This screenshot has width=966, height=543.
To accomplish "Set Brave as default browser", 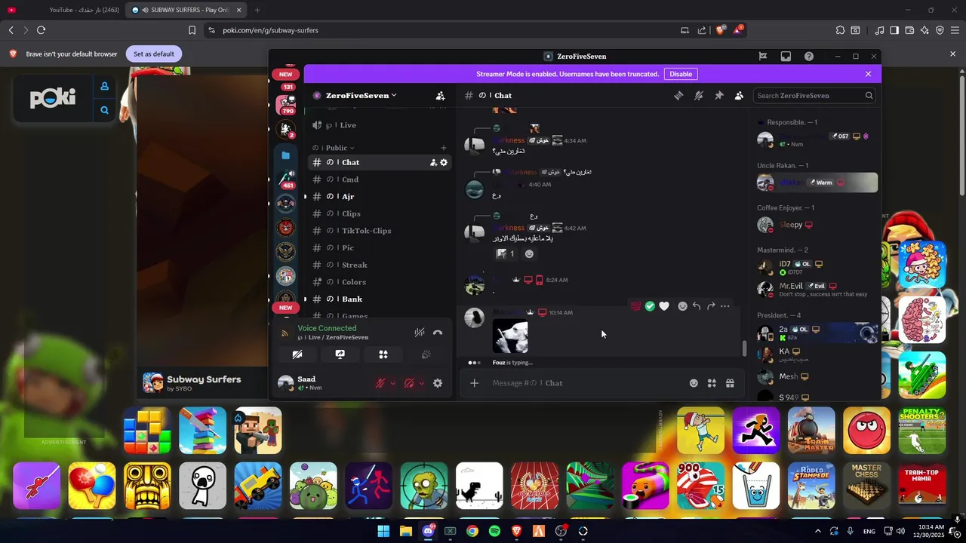I will pyautogui.click(x=154, y=54).
